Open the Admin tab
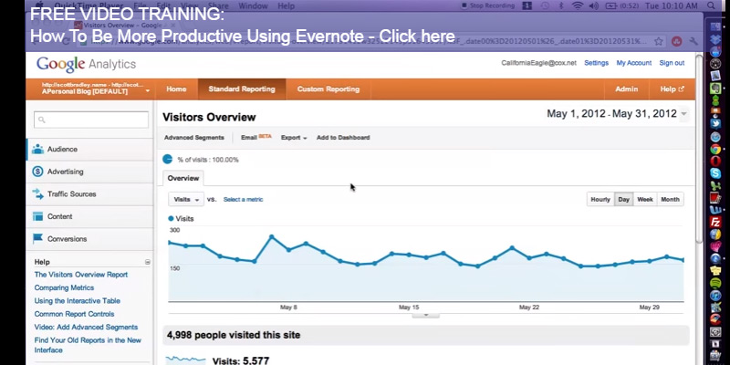The image size is (730, 365). point(626,89)
